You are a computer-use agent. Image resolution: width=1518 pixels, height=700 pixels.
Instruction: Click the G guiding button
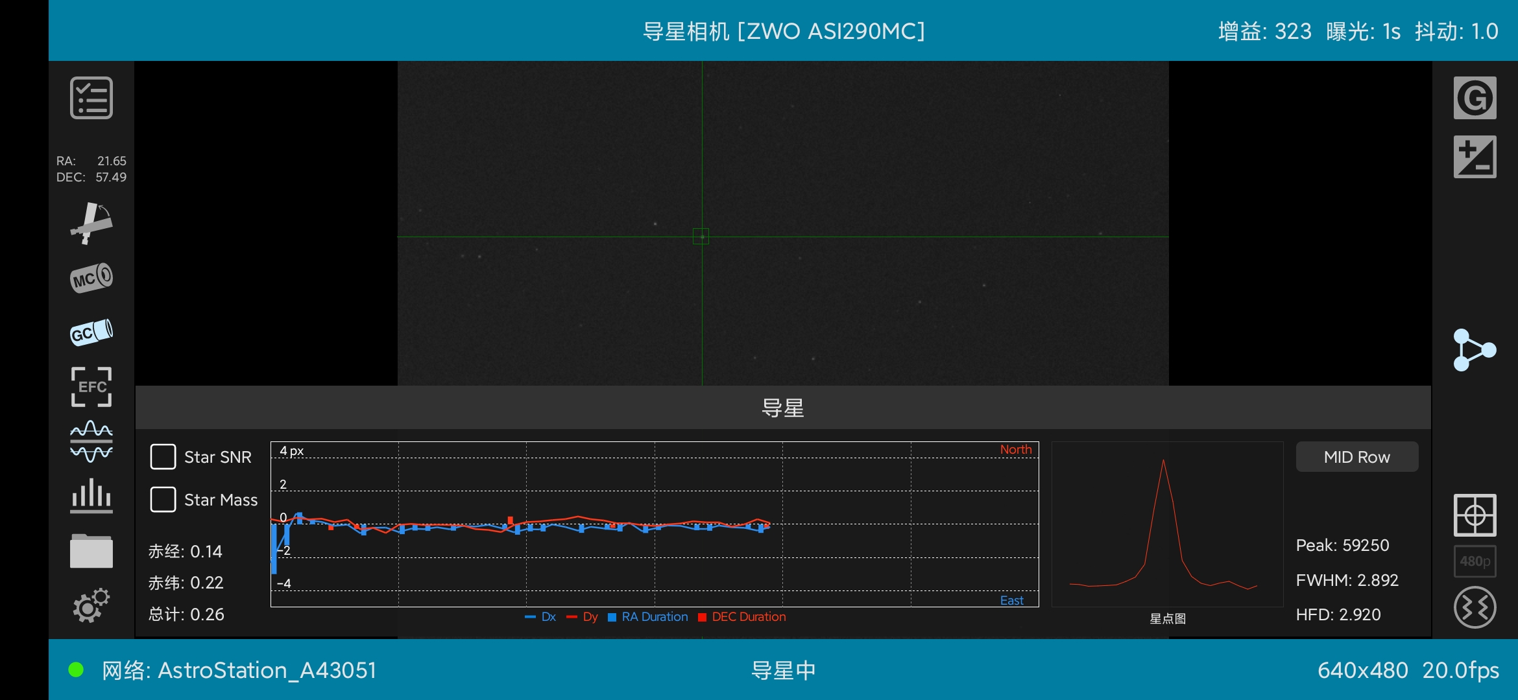[1475, 98]
